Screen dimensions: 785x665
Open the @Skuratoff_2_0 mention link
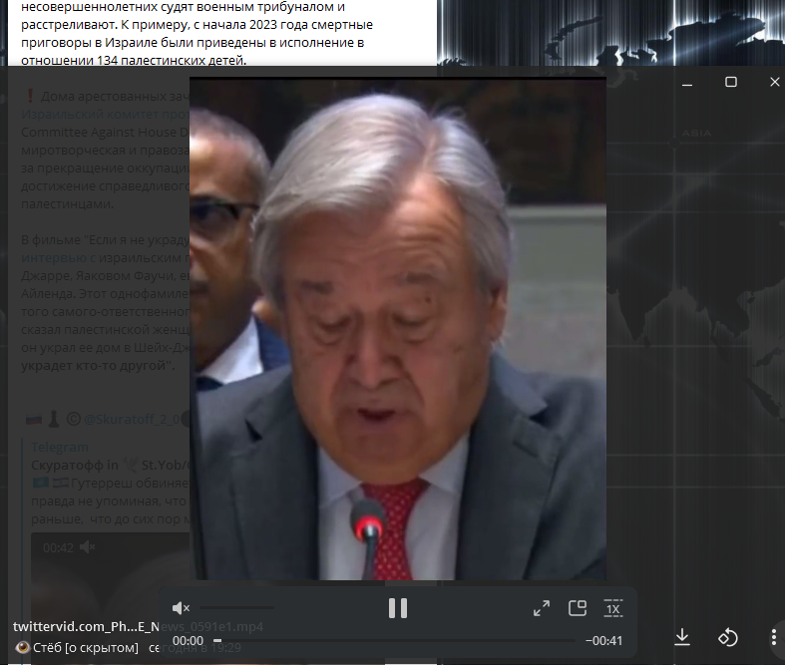(132, 420)
